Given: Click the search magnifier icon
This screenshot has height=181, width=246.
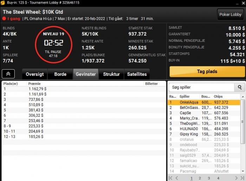Looking at the screenshot, I should 239,87.
